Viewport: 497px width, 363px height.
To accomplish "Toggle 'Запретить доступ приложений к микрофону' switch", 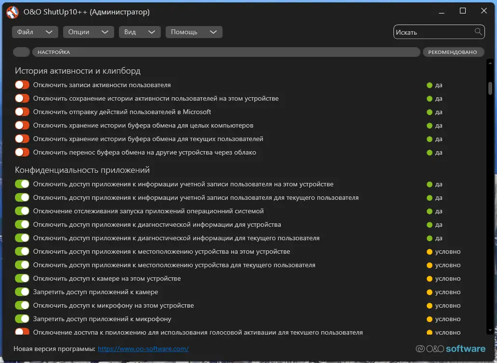I will (22, 319).
